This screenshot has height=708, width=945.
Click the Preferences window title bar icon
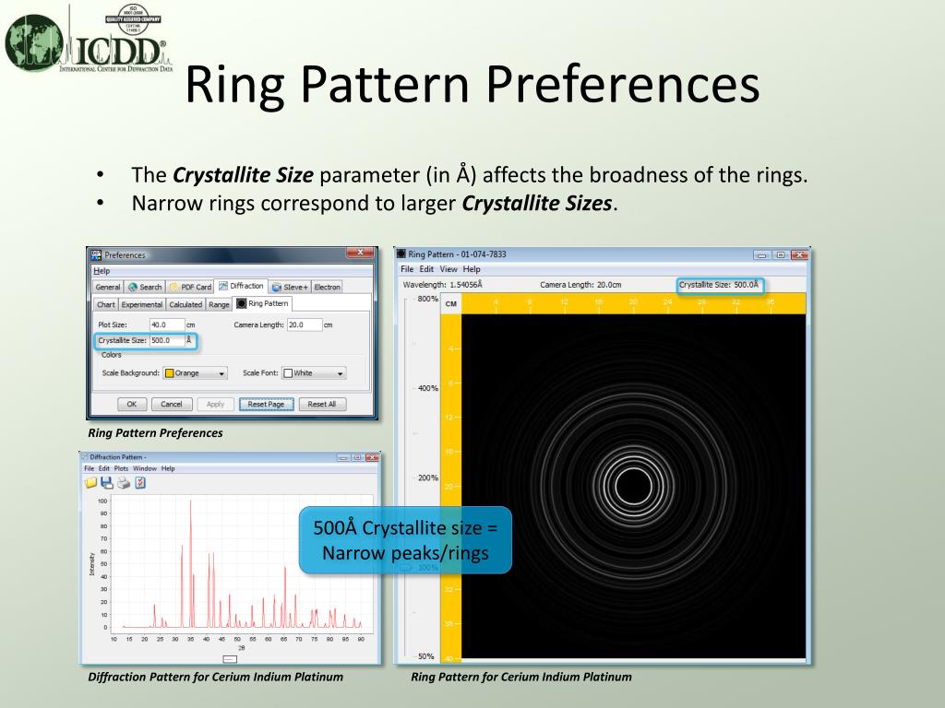[x=96, y=255]
